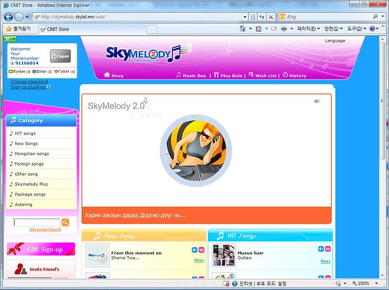
Task: Select Foreign songs category
Action: click(x=29, y=164)
